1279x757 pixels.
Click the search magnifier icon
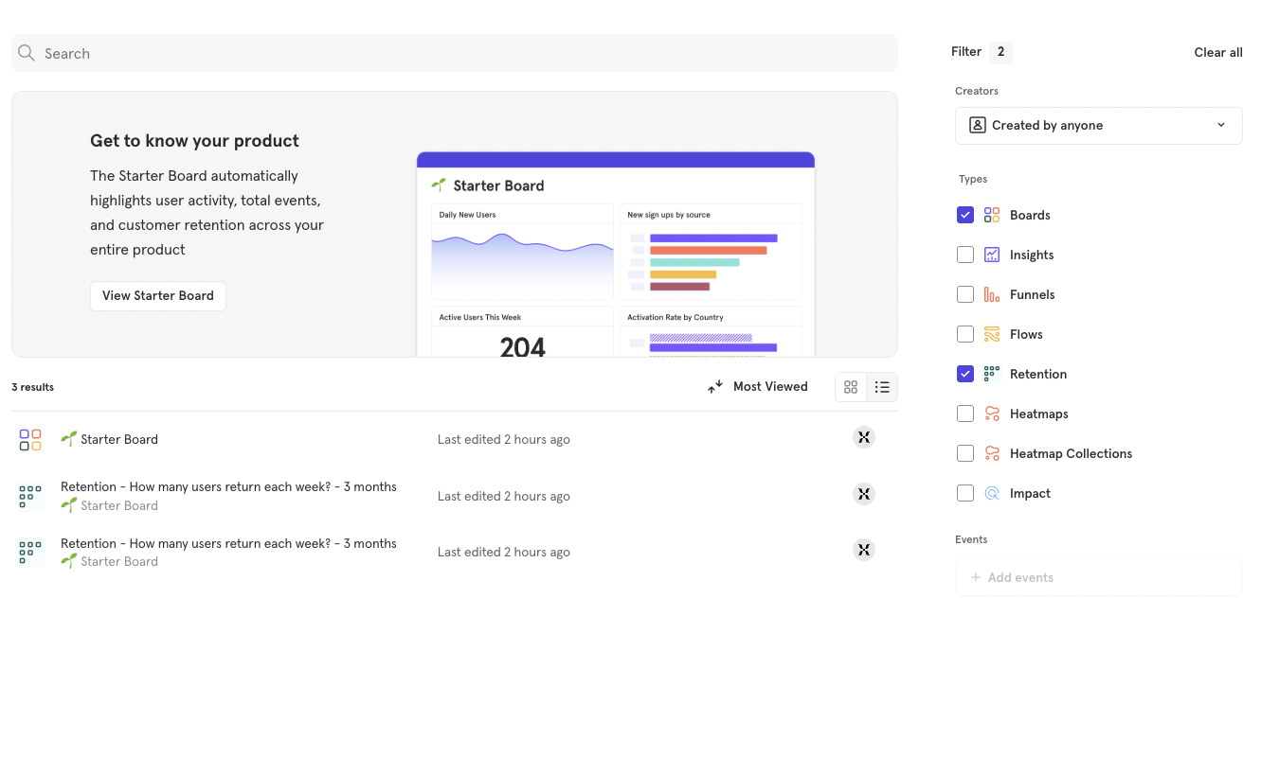26,53
